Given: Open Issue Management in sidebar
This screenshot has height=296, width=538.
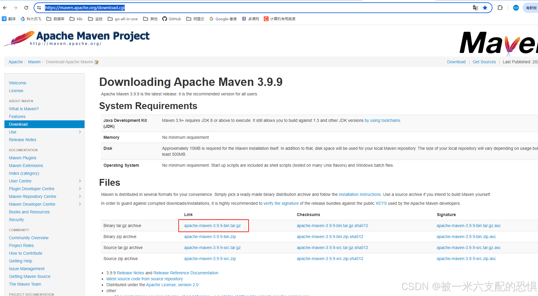Looking at the screenshot, I should [x=26, y=269].
